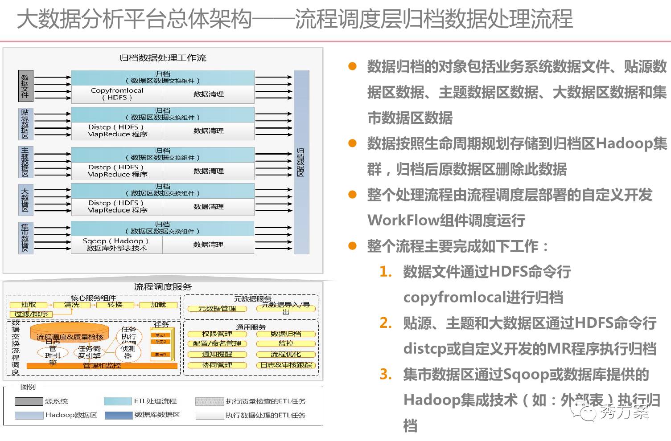This screenshot has height=441, width=671.
Task: Click the vertical 归档数据区 target bar
Action: click(x=301, y=162)
